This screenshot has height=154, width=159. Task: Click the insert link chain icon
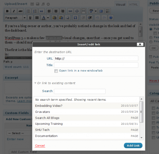point(70,11)
